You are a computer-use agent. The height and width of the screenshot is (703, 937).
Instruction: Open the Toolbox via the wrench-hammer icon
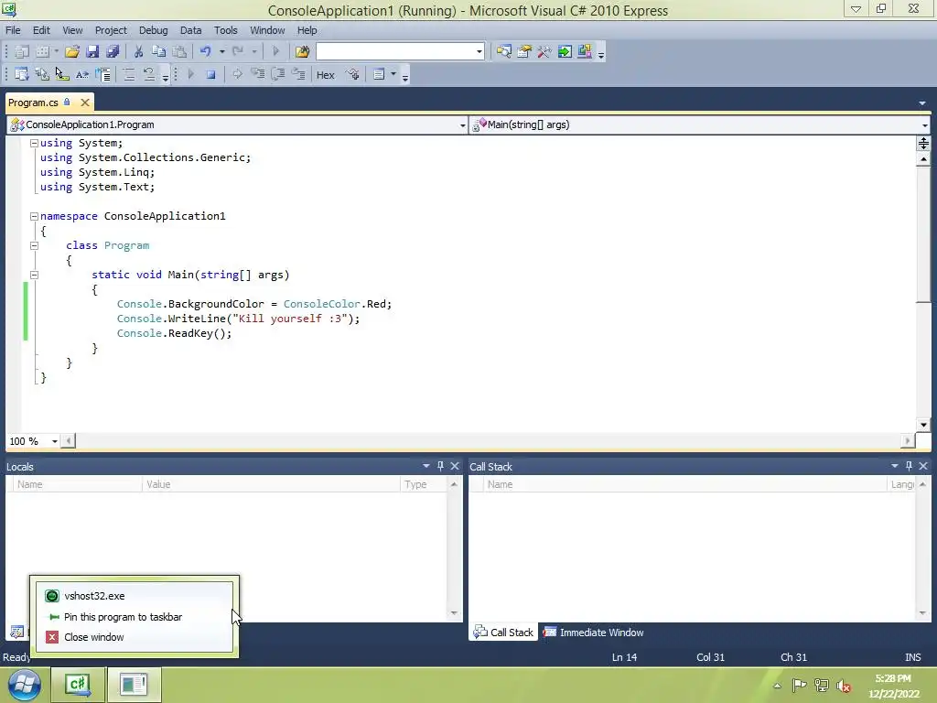click(x=544, y=52)
